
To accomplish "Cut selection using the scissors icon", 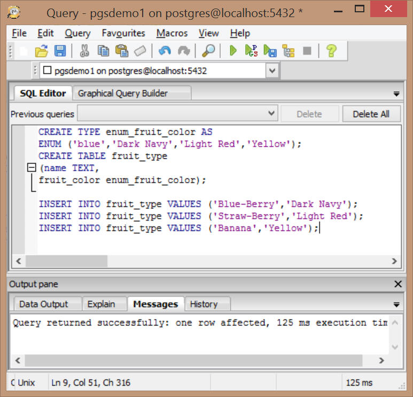I will click(x=84, y=51).
